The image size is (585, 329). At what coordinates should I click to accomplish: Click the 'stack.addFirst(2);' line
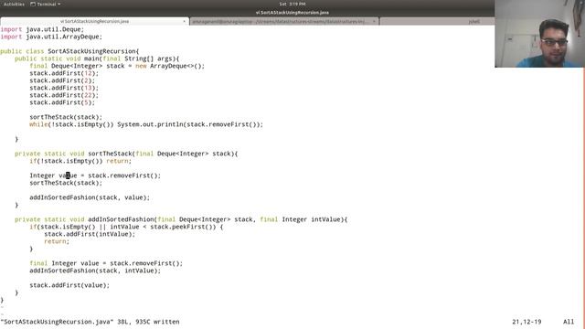(62, 80)
